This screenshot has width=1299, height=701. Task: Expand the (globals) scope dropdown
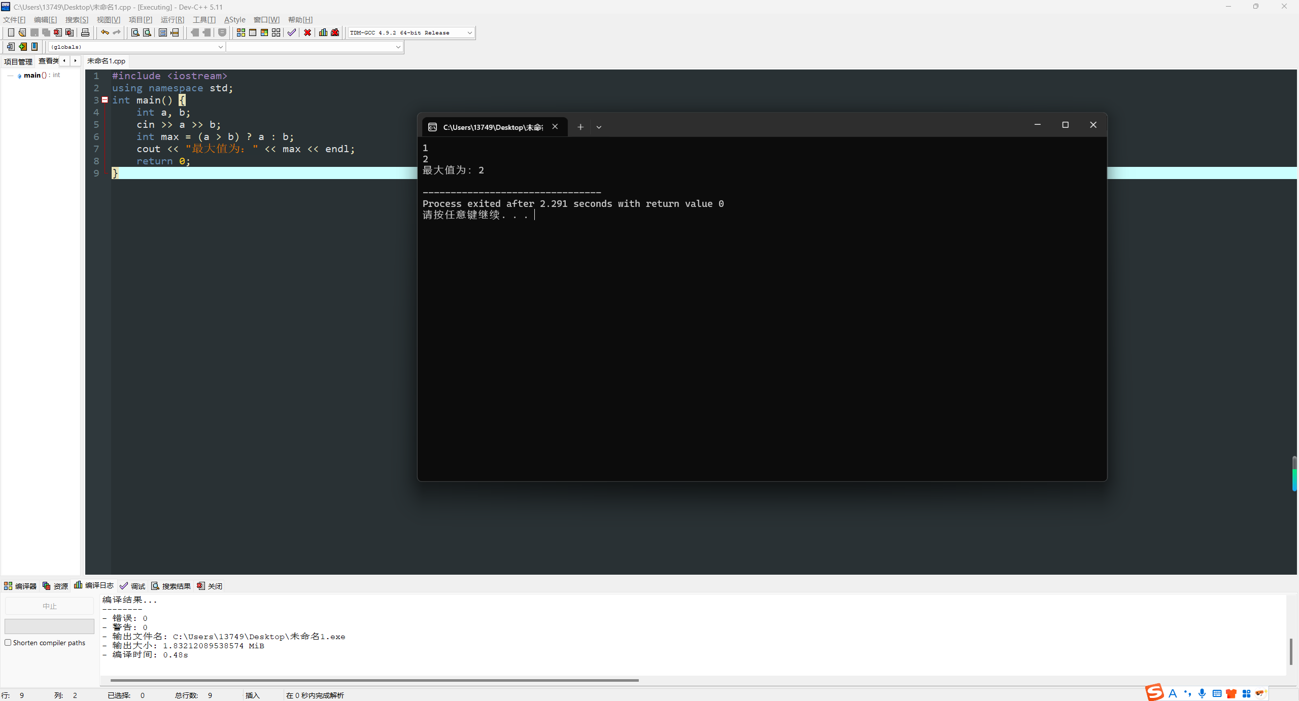point(220,47)
